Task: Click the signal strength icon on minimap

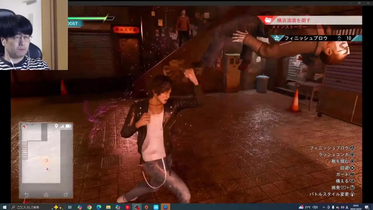Action: click(x=62, y=126)
